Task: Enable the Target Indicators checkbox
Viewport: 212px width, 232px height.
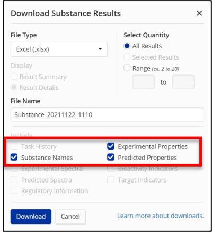Action: [x=111, y=180]
